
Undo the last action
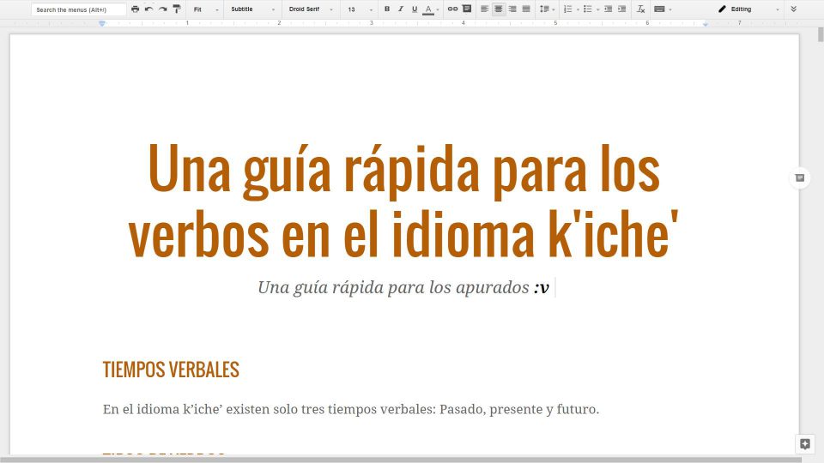(148, 9)
